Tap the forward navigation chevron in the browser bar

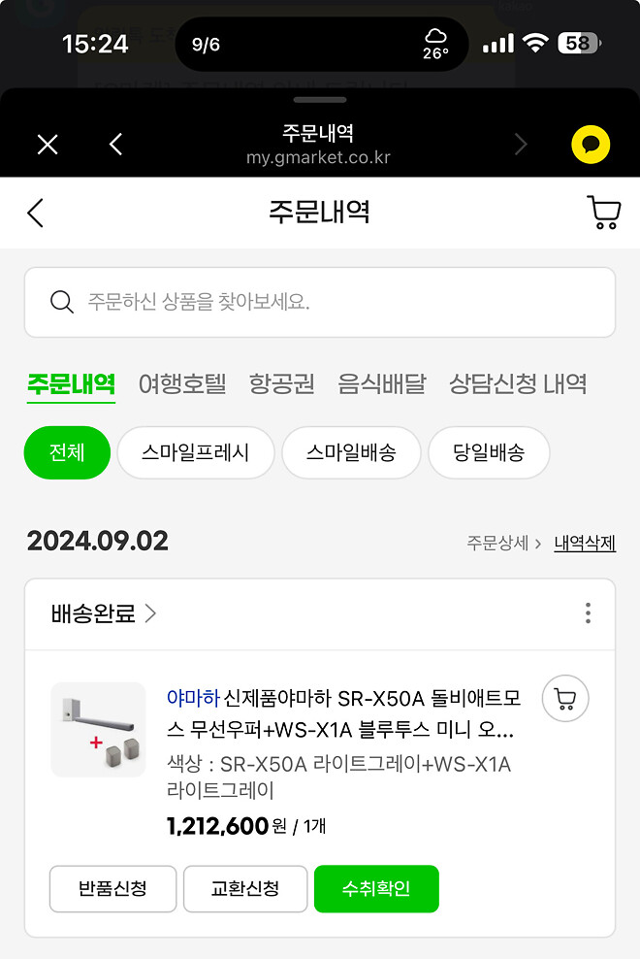coord(521,144)
